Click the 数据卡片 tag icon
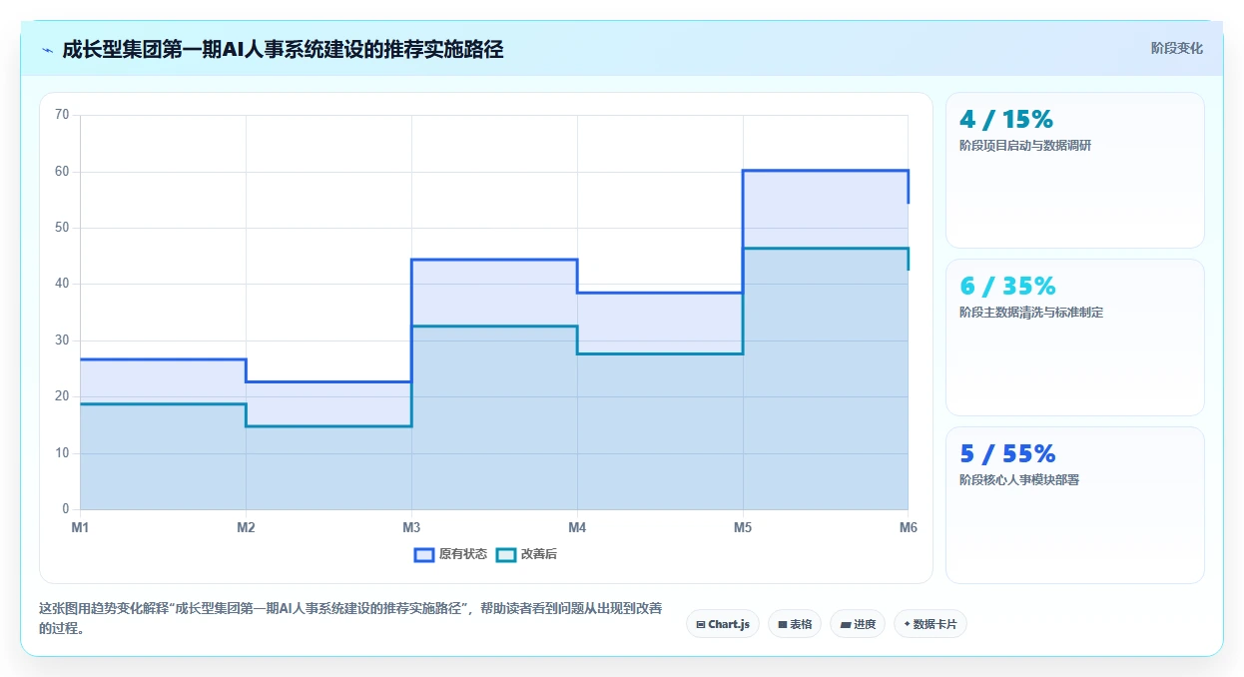The width and height of the screenshot is (1244, 677). (907, 625)
